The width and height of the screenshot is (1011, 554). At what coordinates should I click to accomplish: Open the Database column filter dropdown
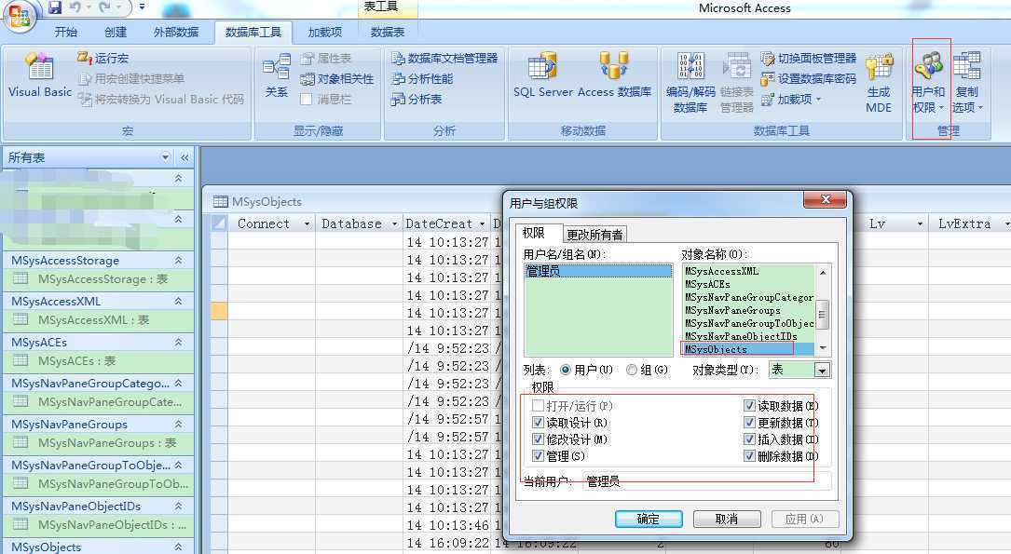coord(394,224)
